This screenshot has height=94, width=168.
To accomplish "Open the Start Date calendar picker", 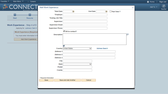I will (73, 11).
